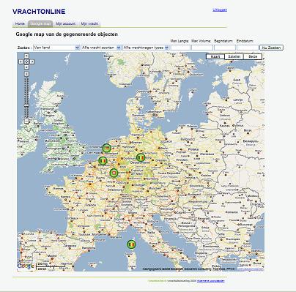Pan the map up with the arrow button
Screen dimensions: 296x292
coord(26,56)
